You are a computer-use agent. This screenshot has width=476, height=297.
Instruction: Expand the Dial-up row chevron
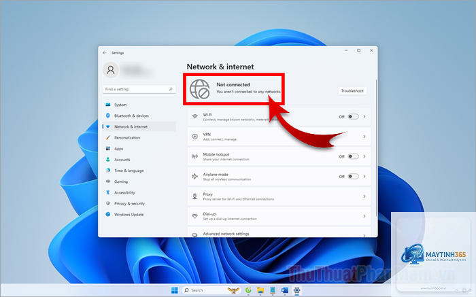tap(364, 216)
